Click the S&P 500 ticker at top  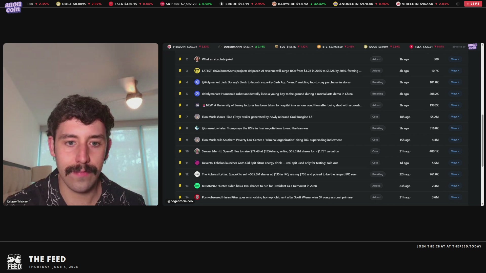186,4
